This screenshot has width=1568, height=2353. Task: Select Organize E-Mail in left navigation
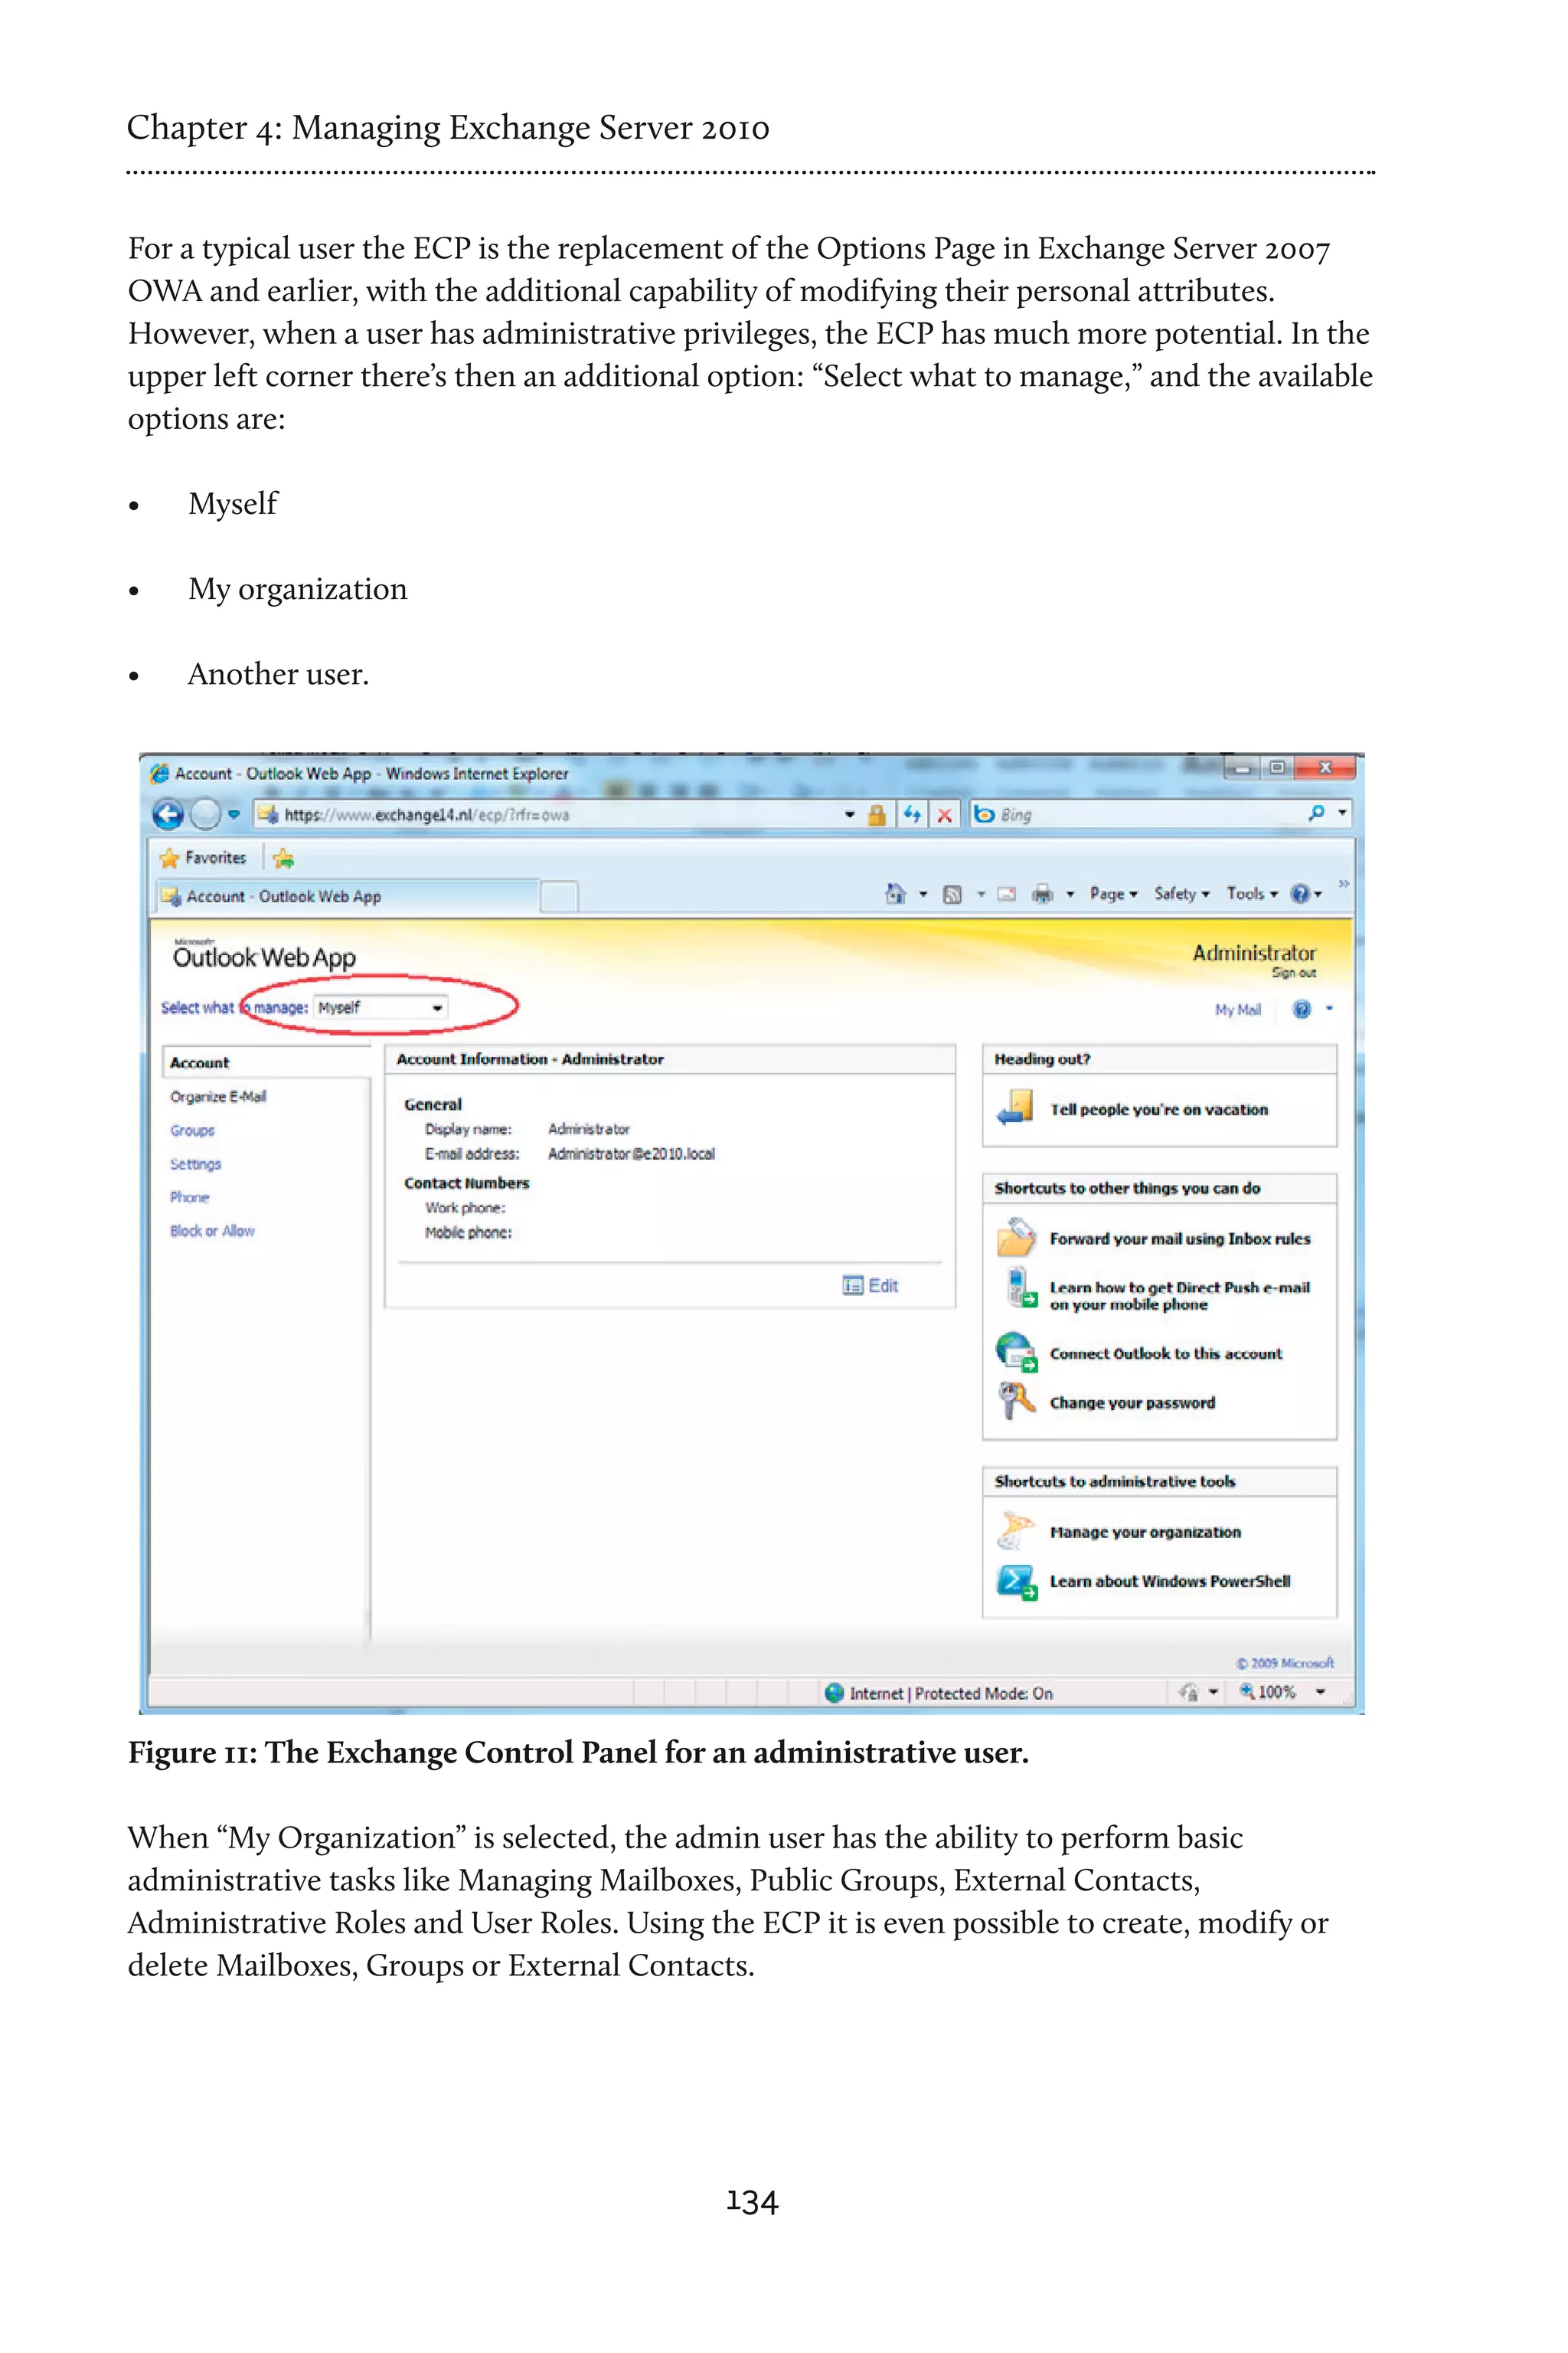[218, 1098]
